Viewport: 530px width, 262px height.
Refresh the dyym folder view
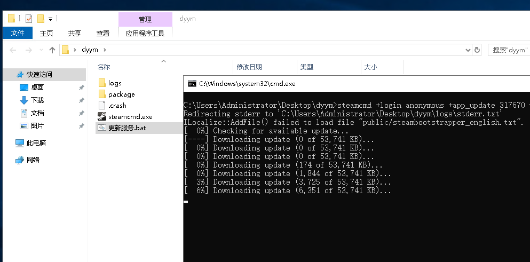coord(477,50)
